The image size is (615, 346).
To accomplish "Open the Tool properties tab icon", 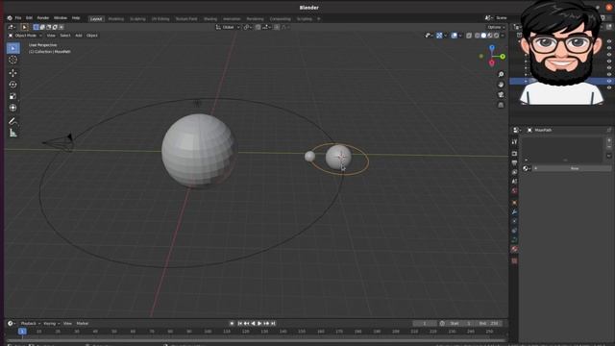I will tap(514, 141).
